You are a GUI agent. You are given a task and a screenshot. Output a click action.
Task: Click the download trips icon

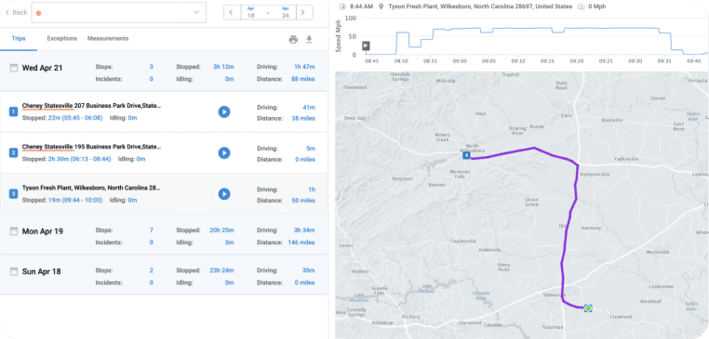(x=309, y=39)
